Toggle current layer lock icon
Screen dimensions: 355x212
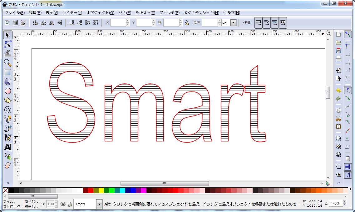tap(70, 204)
